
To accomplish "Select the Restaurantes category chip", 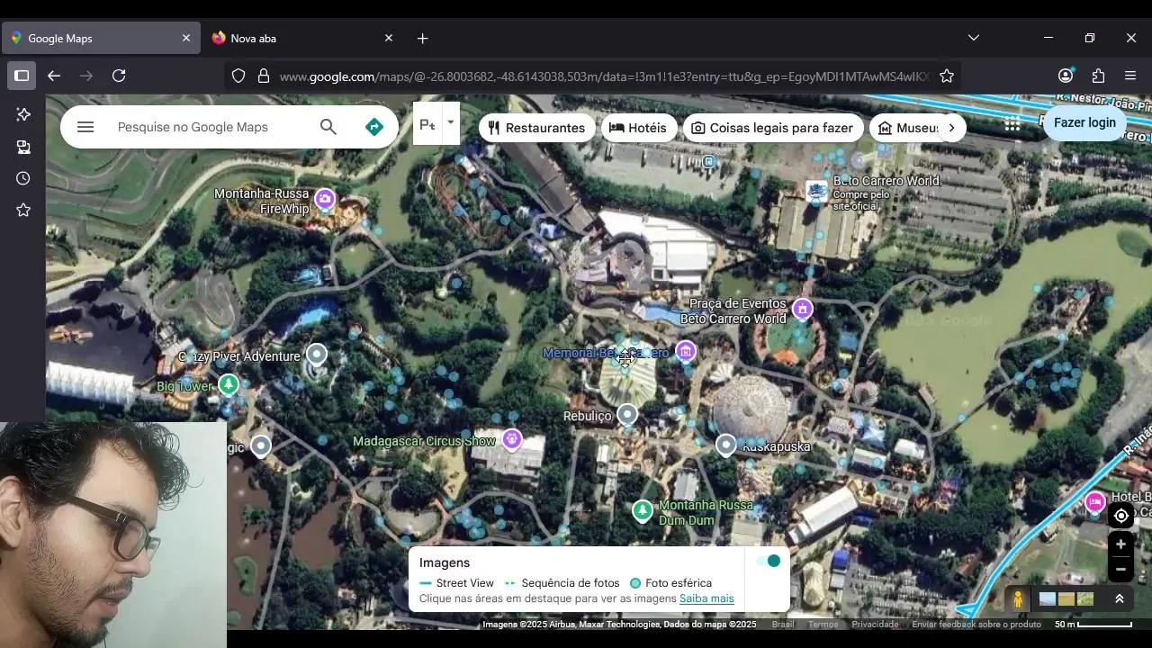I will pos(536,128).
